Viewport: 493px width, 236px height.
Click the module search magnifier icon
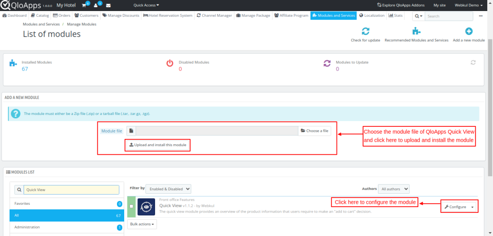[19, 189]
